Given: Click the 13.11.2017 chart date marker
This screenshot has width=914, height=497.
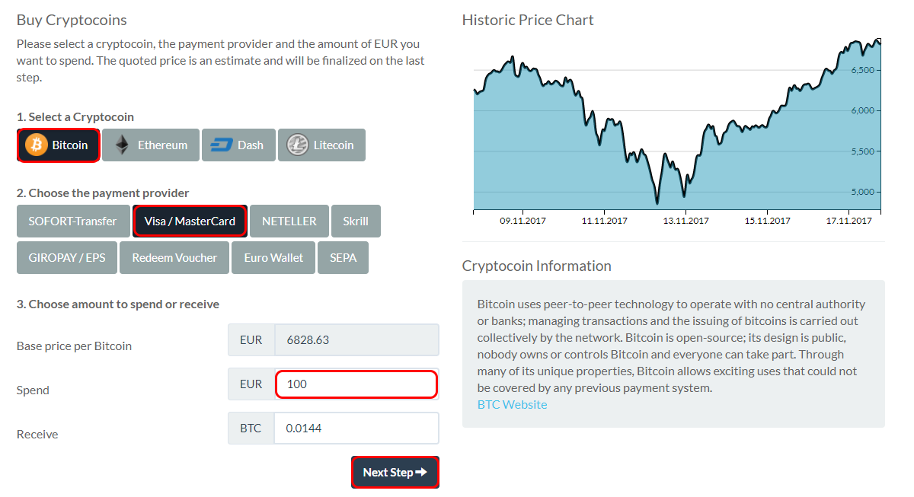Looking at the screenshot, I should tap(686, 220).
